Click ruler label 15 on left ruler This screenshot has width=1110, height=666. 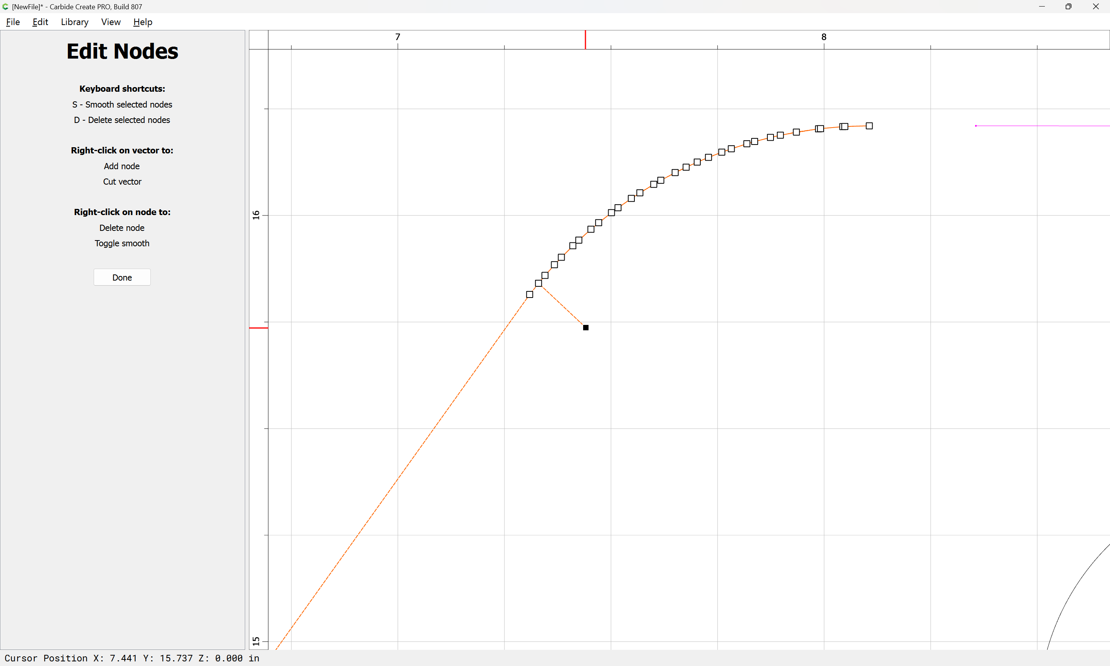pyautogui.click(x=256, y=641)
